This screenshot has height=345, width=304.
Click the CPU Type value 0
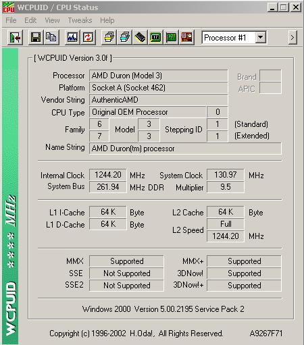coord(218,112)
